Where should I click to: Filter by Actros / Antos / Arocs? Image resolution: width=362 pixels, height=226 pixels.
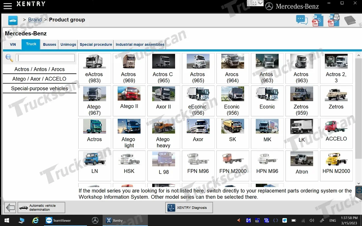tap(39, 69)
